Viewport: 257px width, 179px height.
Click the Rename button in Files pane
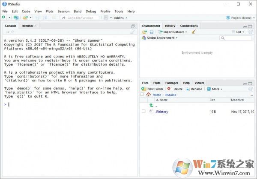coord(194,89)
